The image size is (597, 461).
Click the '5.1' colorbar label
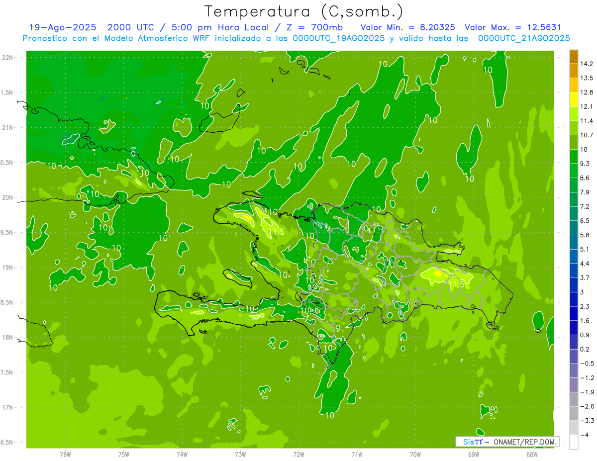coord(585,249)
